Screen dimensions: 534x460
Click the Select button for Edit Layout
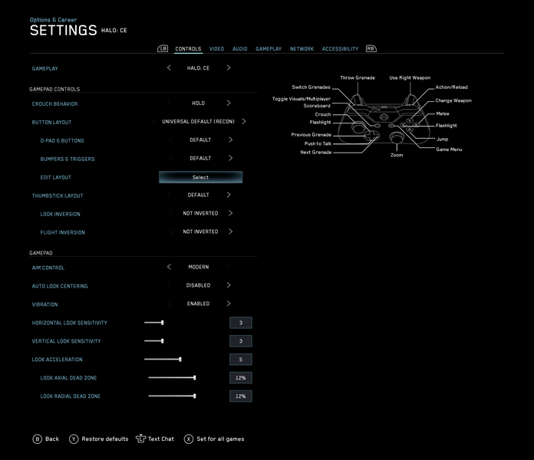point(200,177)
